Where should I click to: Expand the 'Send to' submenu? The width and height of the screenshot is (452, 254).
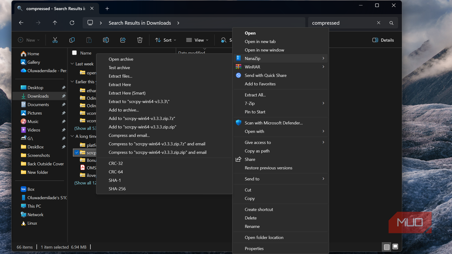pos(280,179)
